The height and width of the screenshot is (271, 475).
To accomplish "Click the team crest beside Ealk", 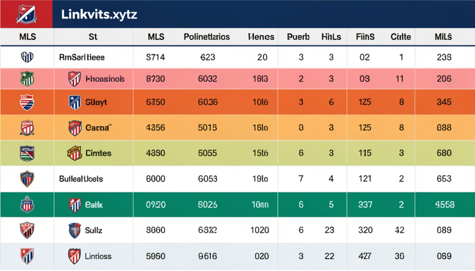I will point(75,204).
